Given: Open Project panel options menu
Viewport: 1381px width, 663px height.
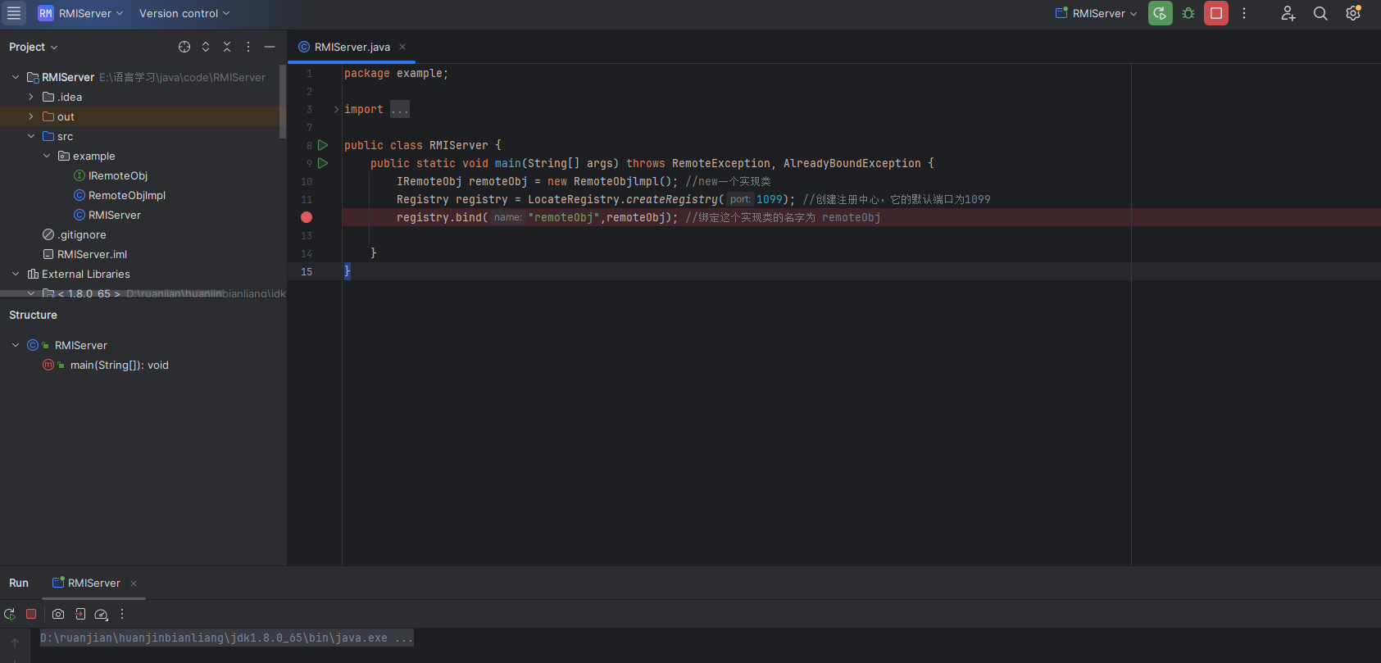Looking at the screenshot, I should coord(248,47).
